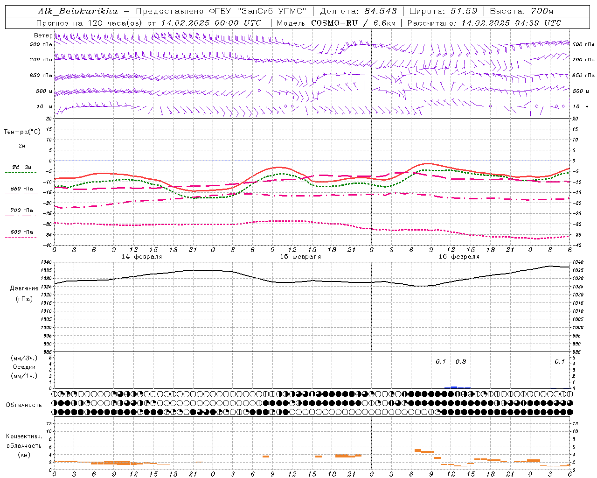Screen dimensions: 597x478
Task: Click the dashed line sample under 850 гПа legend
Action: click(21, 194)
